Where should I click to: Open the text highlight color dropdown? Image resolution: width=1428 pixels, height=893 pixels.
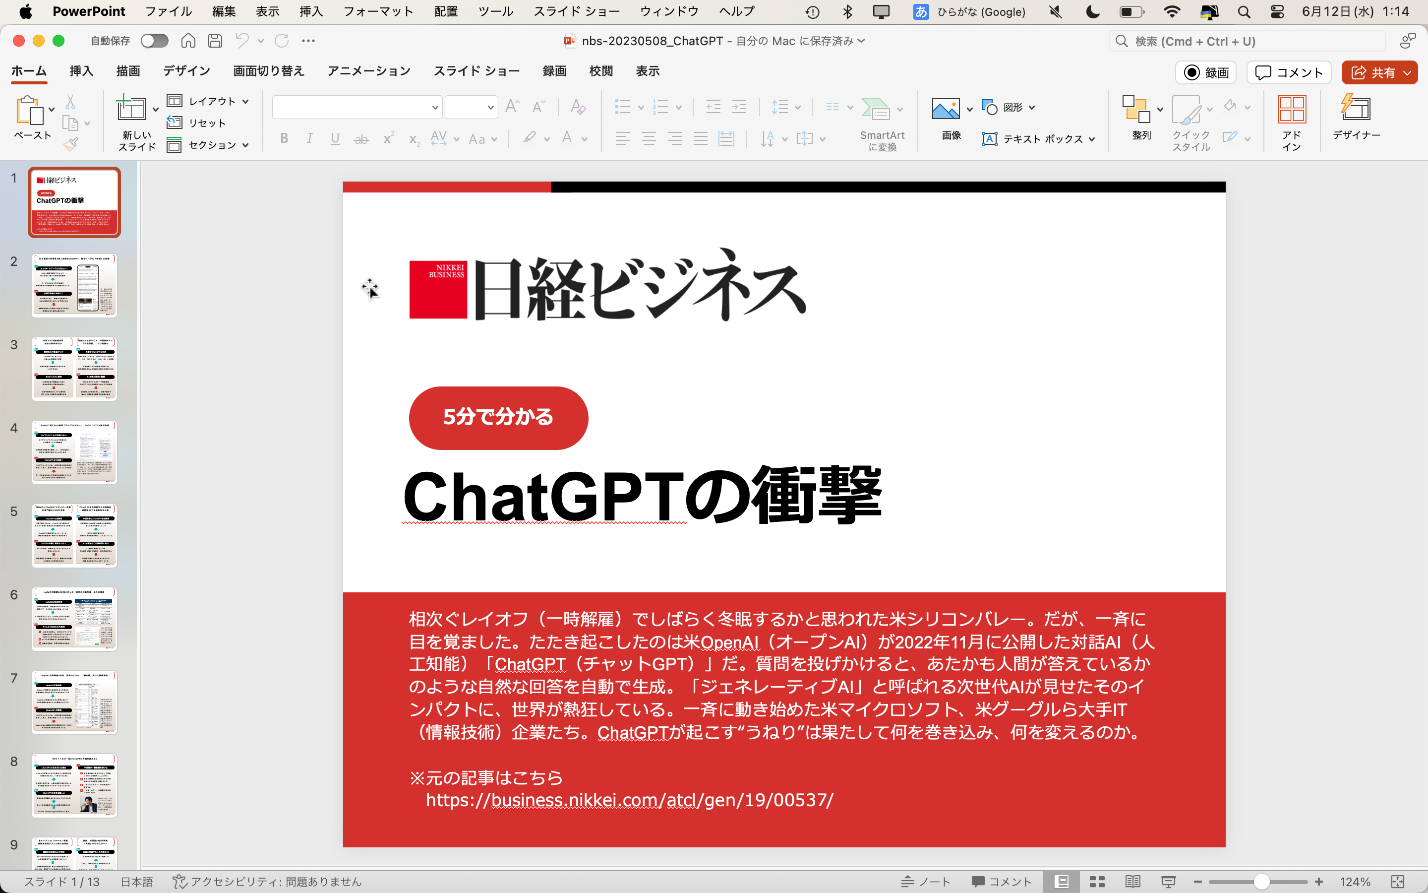tap(547, 139)
